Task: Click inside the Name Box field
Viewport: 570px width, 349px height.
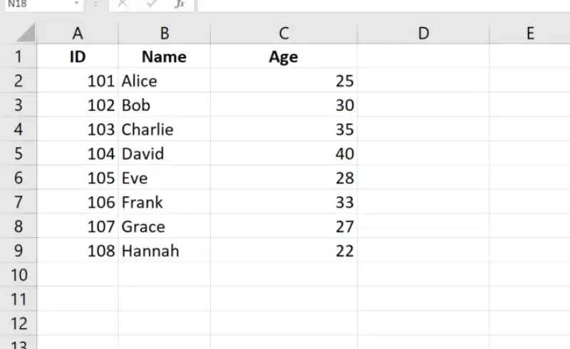Action: pos(36,4)
